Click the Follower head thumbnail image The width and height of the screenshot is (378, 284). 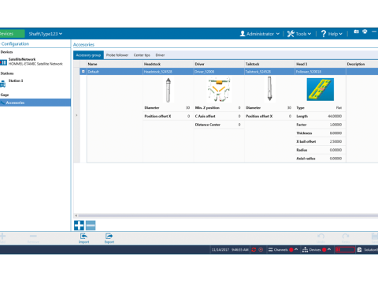click(x=321, y=89)
